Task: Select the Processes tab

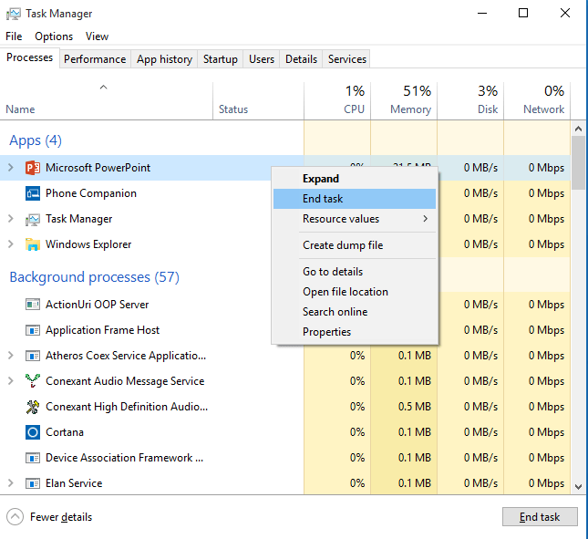Action: click(29, 57)
